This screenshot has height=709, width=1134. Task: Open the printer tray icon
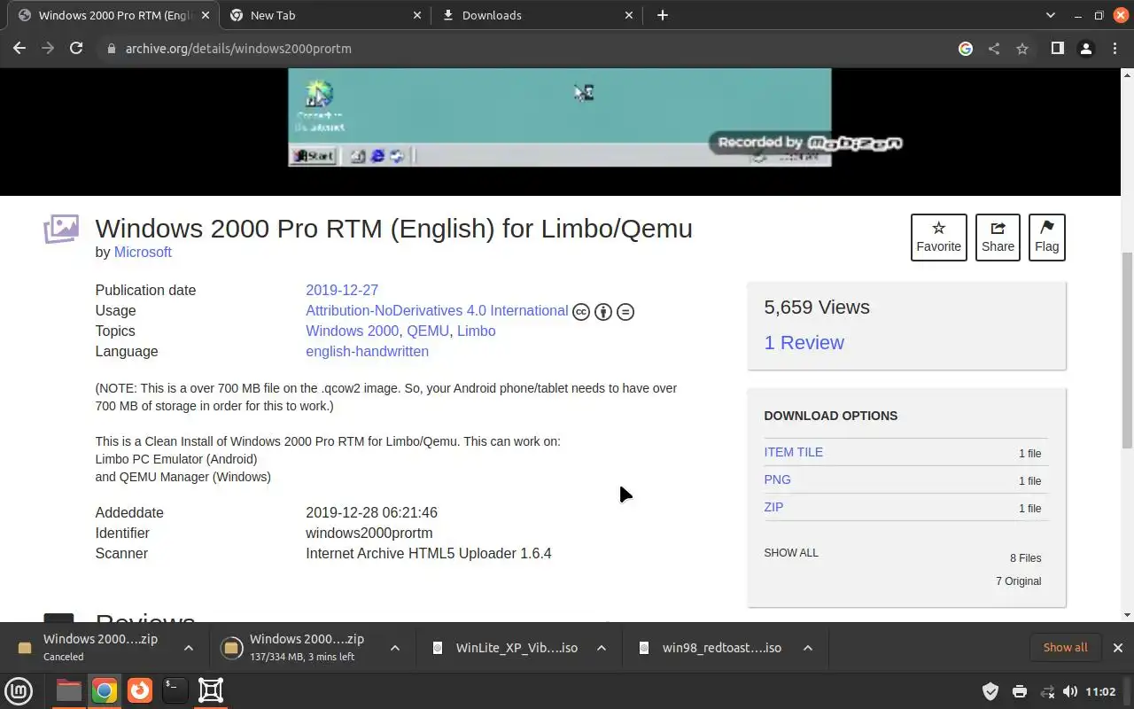pos(1020,691)
